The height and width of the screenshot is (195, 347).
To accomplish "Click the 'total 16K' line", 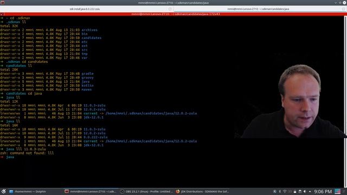I will 9,125.
